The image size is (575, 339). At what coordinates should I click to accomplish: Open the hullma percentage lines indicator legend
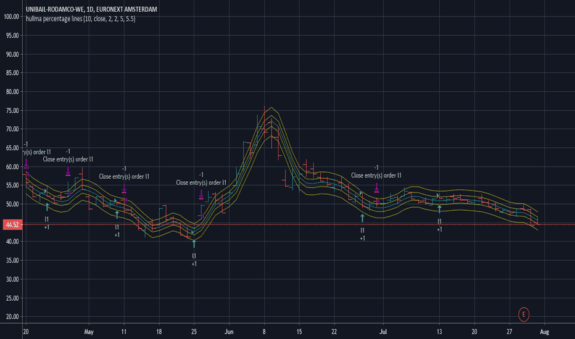tap(81, 18)
